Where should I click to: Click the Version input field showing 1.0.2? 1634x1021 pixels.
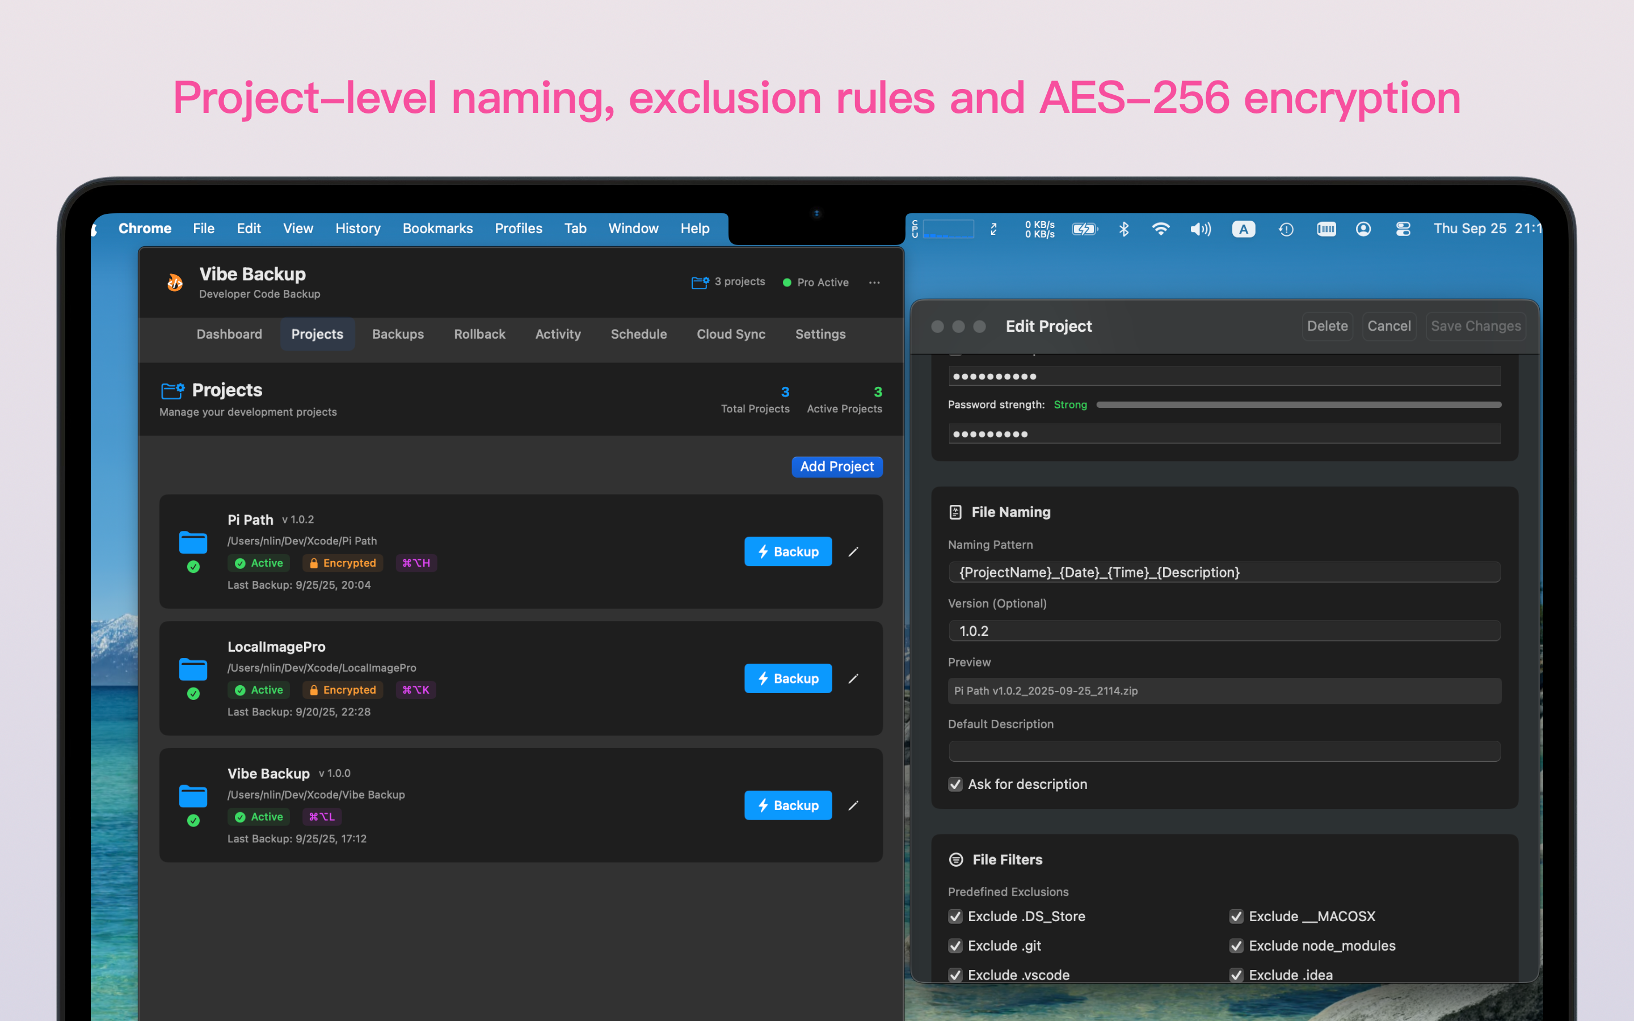tap(1223, 630)
